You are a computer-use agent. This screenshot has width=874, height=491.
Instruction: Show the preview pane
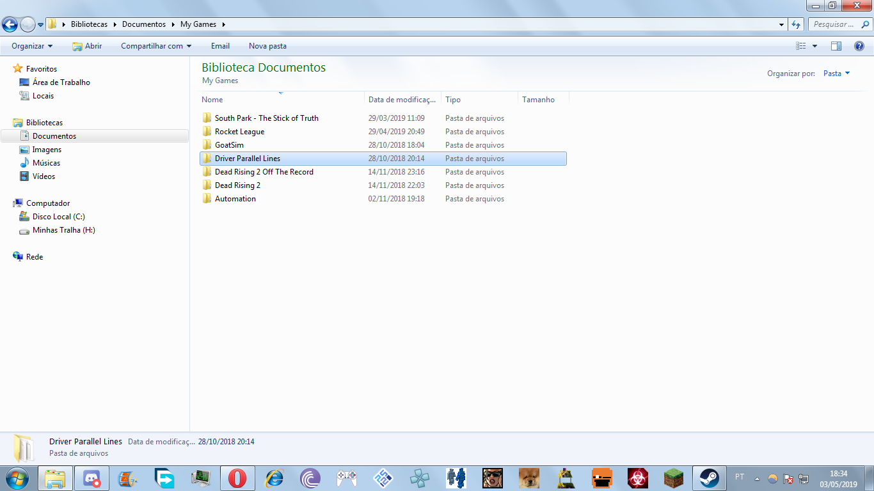[x=836, y=46]
